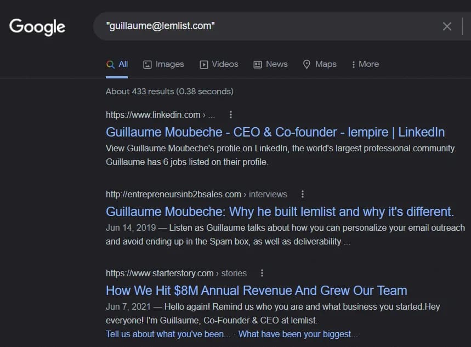471x347 pixels.
Task: Click the 'Jun 7, 2021' snippet text
Action: [128, 307]
